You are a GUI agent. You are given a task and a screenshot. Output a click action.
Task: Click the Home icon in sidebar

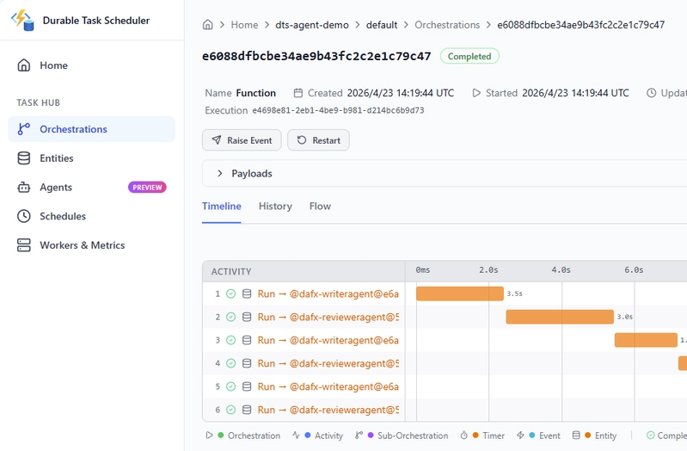point(24,65)
